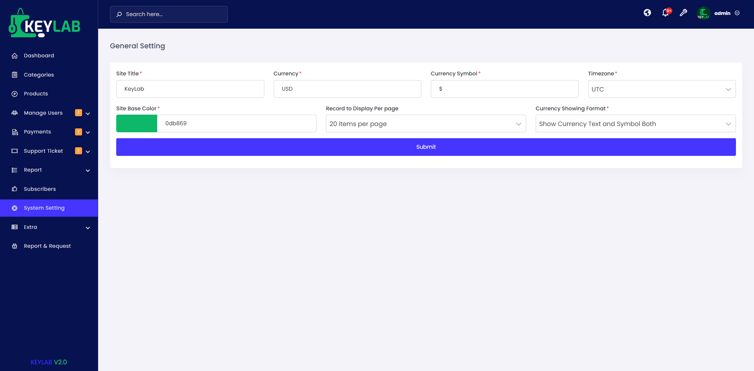Focus the Currency Symbol input field
754x371 pixels.
point(505,89)
